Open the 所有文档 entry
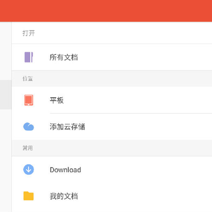The height and width of the screenshot is (212, 212). pyautogui.click(x=112, y=57)
